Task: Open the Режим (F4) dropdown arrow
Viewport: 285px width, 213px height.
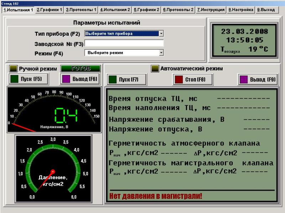Action: point(161,53)
